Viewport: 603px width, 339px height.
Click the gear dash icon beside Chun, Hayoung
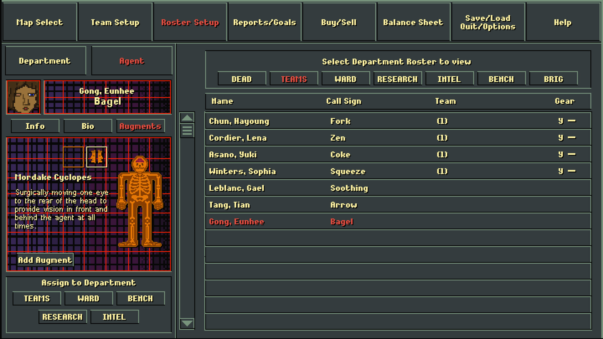[572, 121]
